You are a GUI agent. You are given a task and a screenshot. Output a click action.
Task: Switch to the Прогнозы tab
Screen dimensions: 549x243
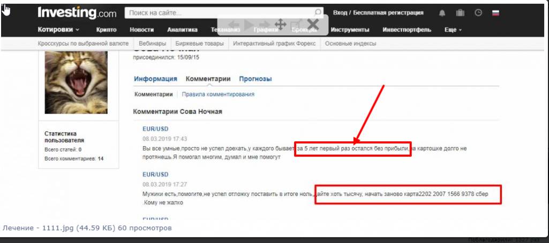pyautogui.click(x=255, y=79)
